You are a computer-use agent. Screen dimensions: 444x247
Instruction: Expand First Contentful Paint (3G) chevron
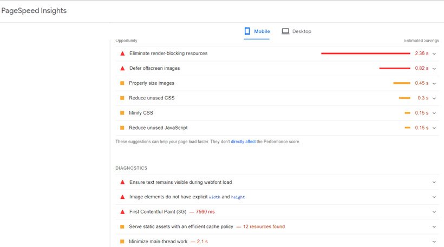(434, 212)
